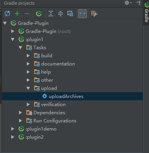This screenshot has height=153, width=149.
Task: Select the ':plugin1demo' label
Action: point(41,129)
